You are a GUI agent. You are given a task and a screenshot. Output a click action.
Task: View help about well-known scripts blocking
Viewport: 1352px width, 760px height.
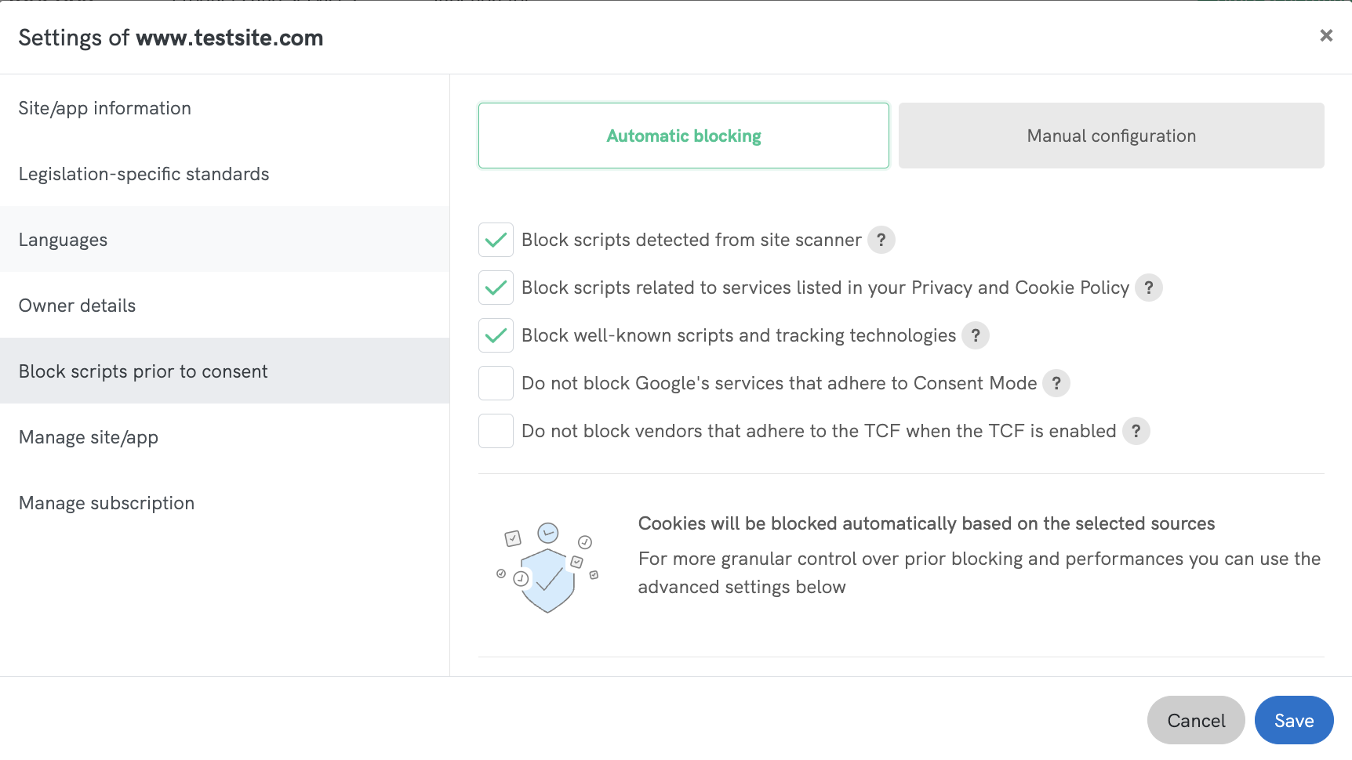click(x=976, y=335)
